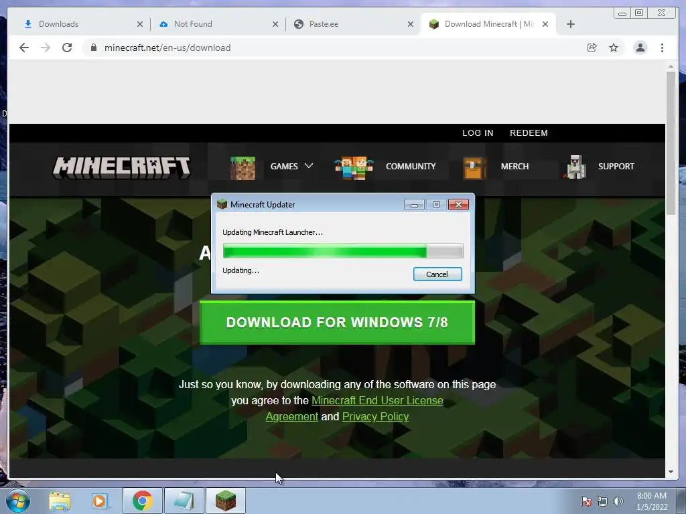This screenshot has width=686, height=514.
Task: Click the address bar URL
Action: coord(167,48)
